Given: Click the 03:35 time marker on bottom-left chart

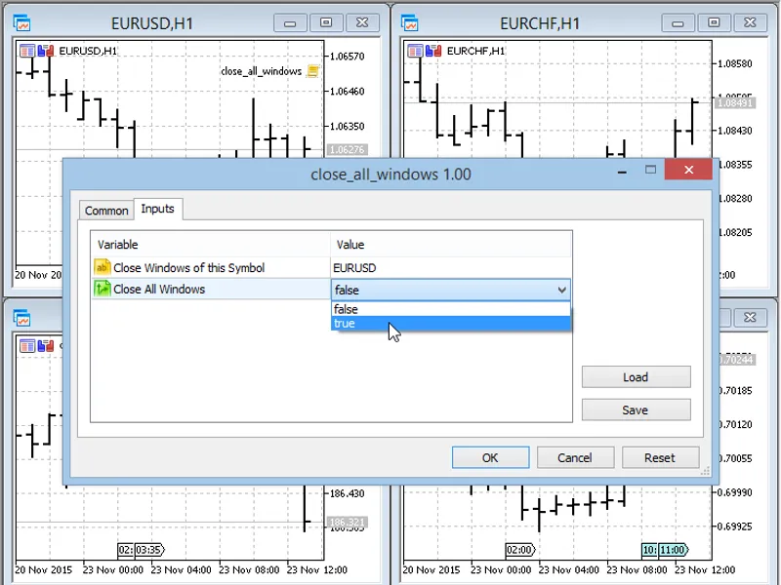Looking at the screenshot, I should [149, 550].
